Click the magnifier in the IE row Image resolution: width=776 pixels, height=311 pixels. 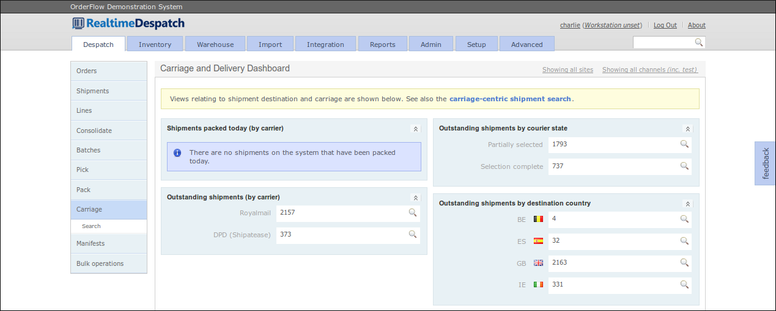tap(684, 284)
